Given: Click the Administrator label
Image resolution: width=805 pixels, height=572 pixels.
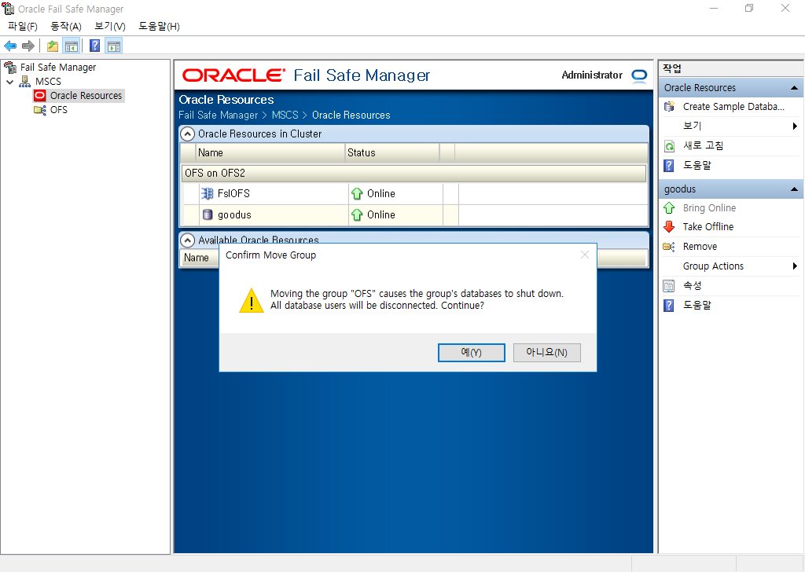Looking at the screenshot, I should click(x=592, y=75).
